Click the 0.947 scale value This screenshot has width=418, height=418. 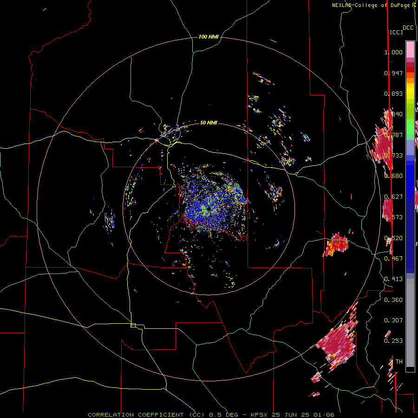pos(393,73)
